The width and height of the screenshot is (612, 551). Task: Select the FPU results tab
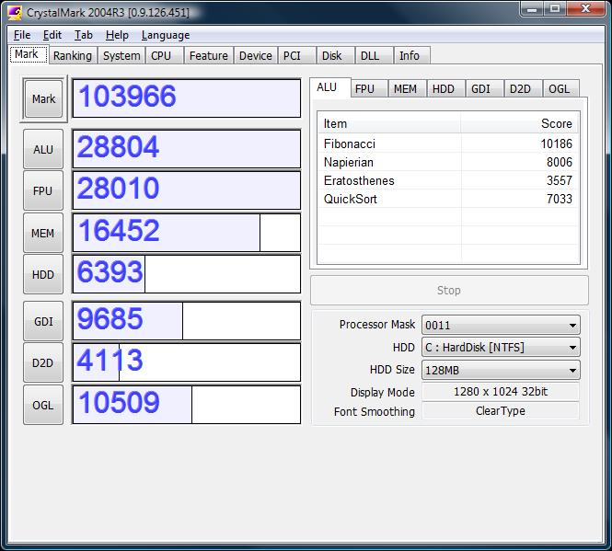coord(368,89)
